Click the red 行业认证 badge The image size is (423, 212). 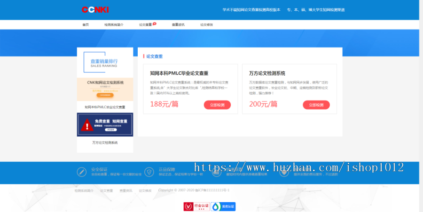[x=196, y=206]
